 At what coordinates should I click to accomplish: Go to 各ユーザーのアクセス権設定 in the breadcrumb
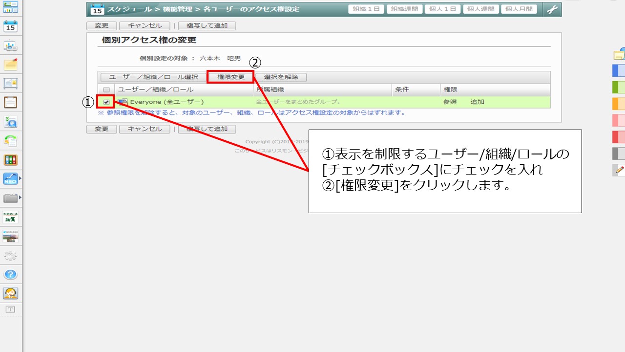click(251, 9)
